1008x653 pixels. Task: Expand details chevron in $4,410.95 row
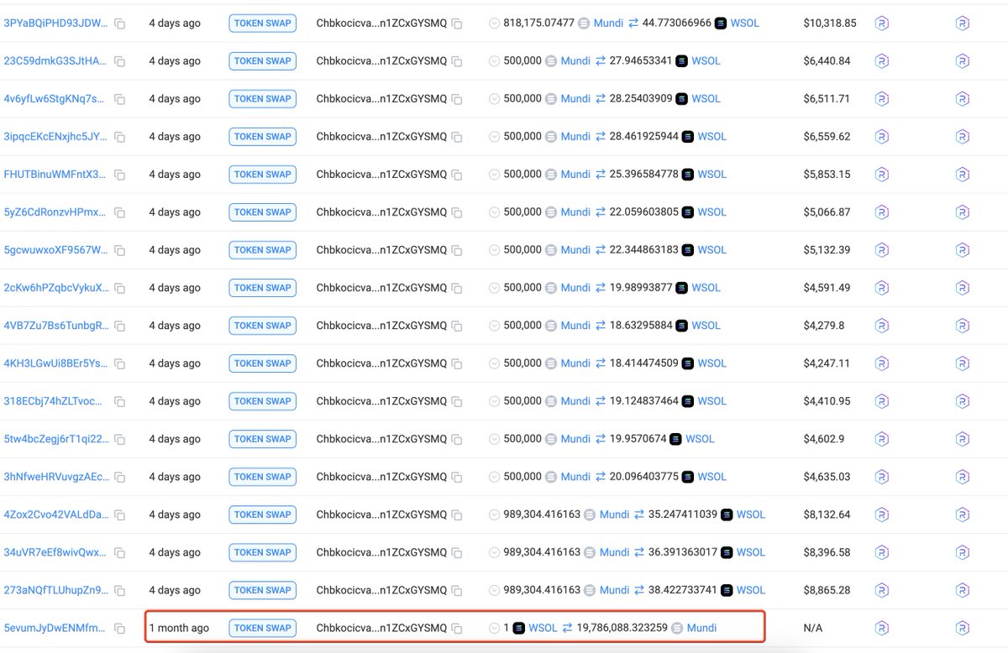click(x=495, y=401)
